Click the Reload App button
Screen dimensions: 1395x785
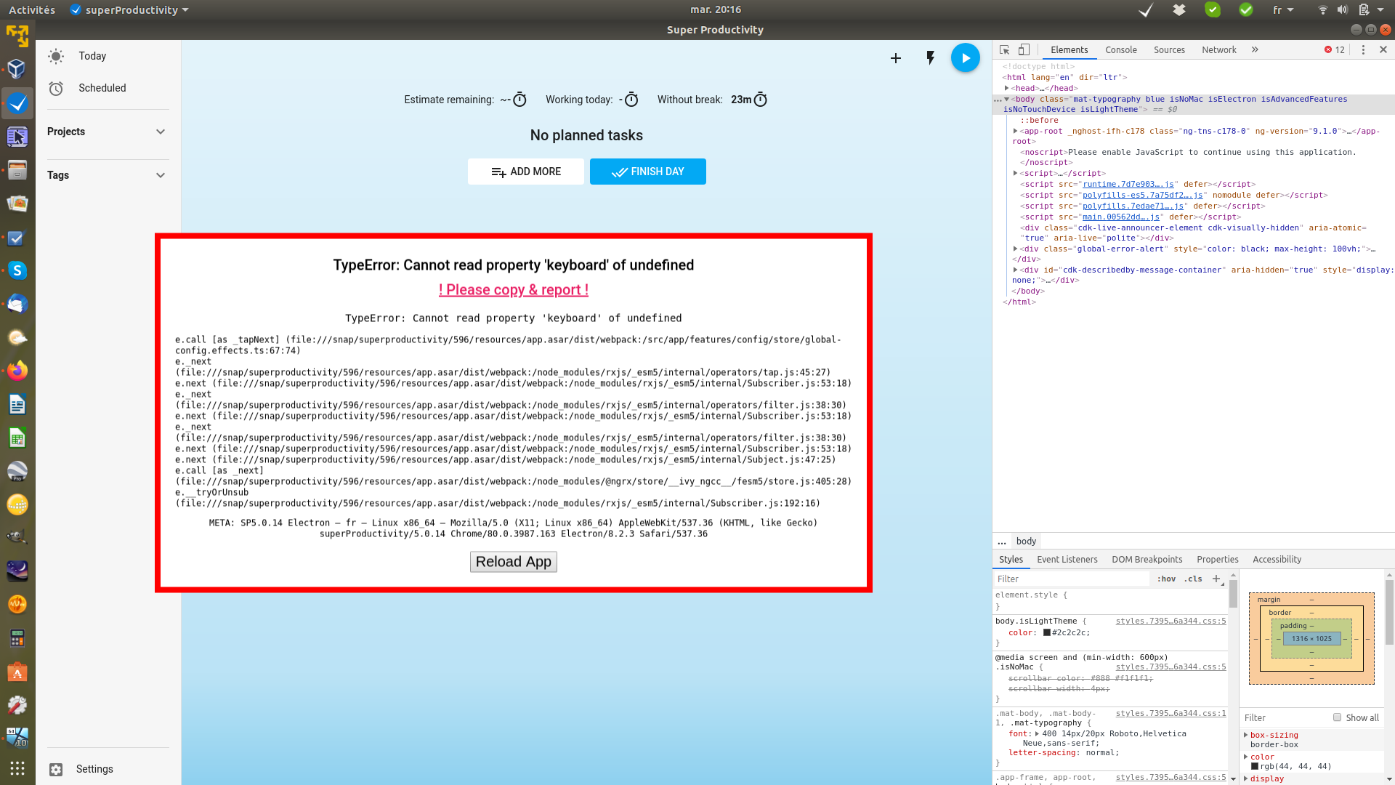513,561
